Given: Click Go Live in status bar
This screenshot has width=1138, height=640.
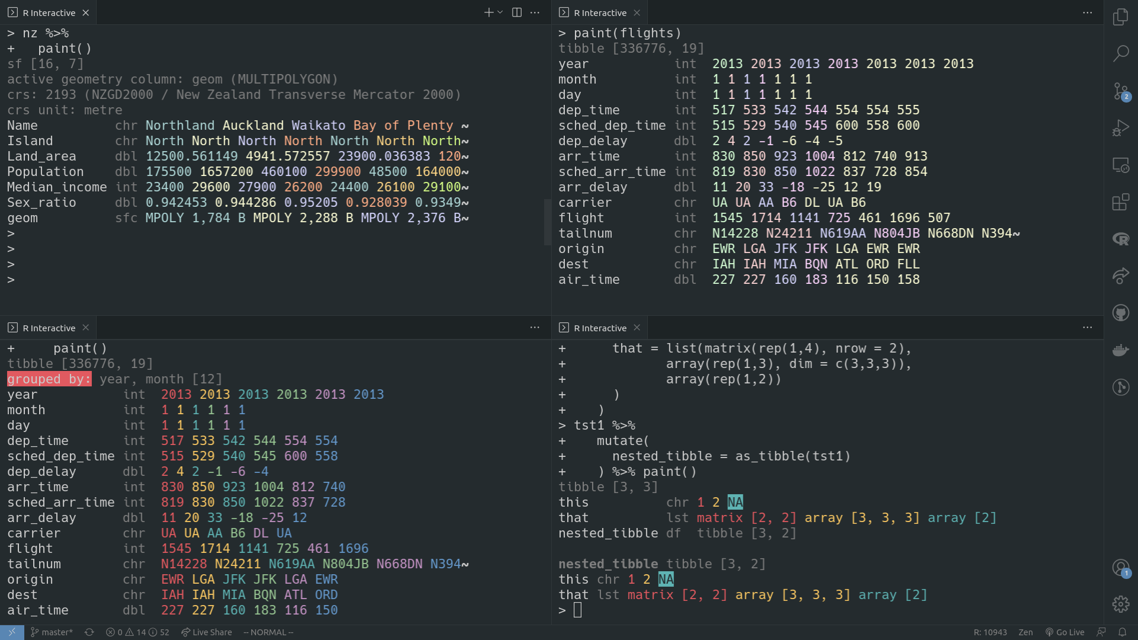Looking at the screenshot, I should [x=1065, y=632].
